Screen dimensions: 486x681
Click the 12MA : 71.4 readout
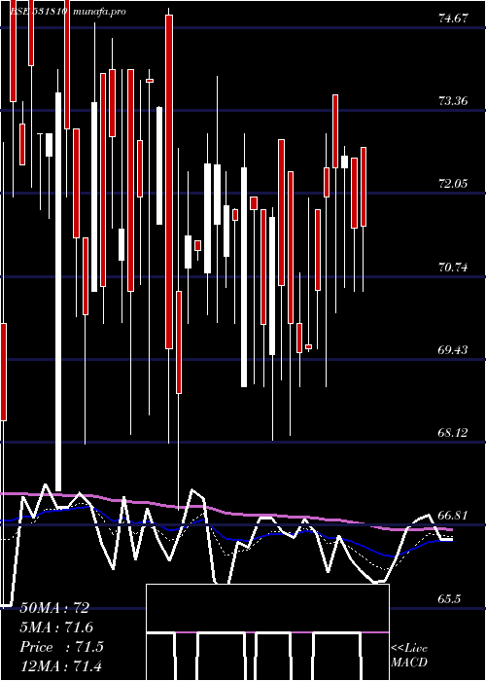pyautogui.click(x=60, y=665)
